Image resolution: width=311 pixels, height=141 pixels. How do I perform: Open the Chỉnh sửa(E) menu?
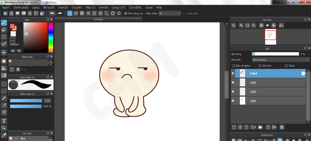(x=21, y=8)
